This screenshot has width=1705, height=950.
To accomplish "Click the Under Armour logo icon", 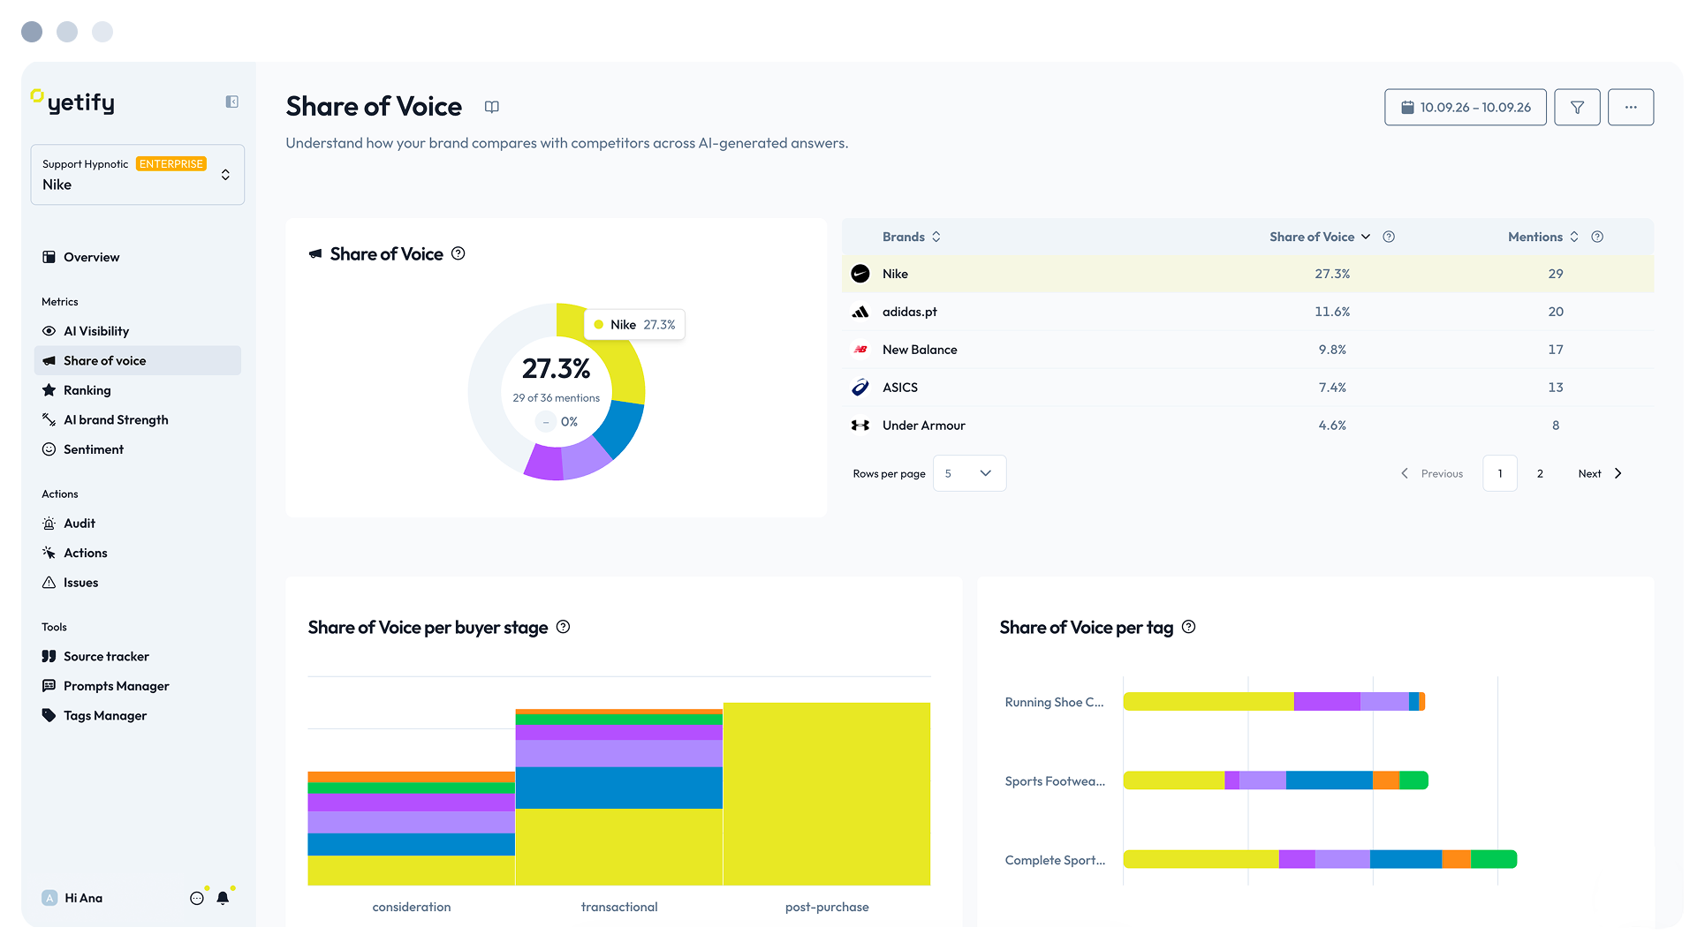I will 860,426.
